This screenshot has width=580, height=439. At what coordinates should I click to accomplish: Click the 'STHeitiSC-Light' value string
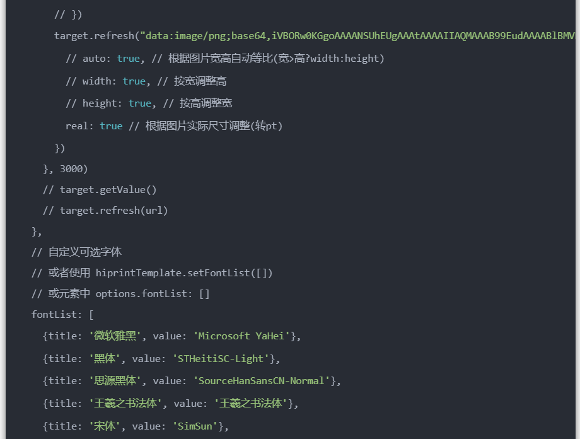[x=220, y=359]
